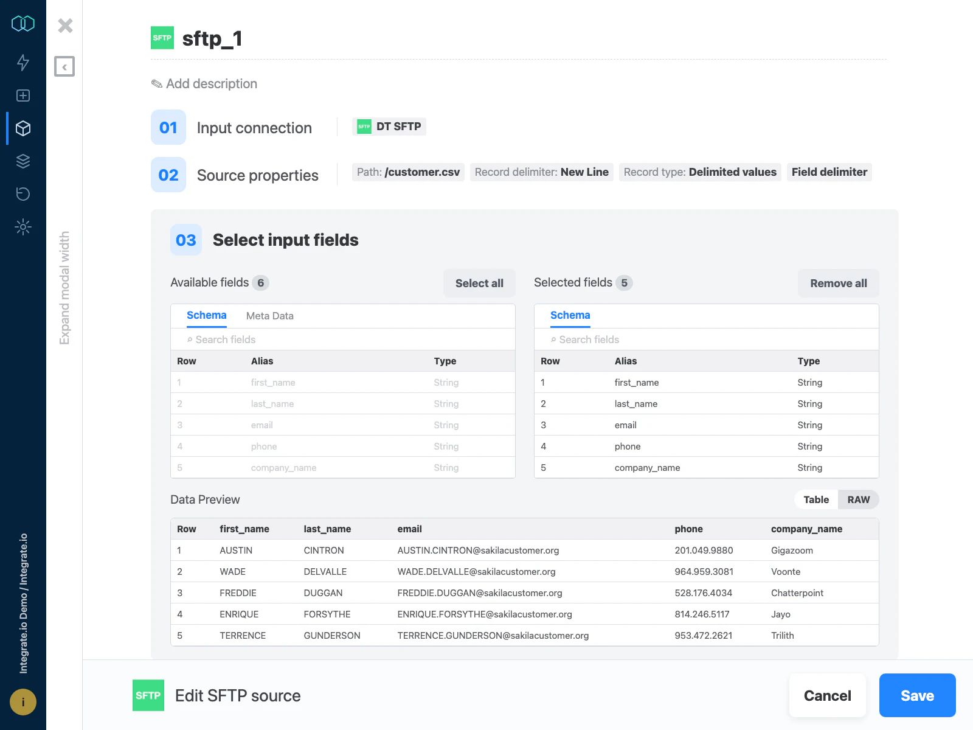The image size is (973, 730).
Task: Open step 01 Input connection badge
Action: 168,127
